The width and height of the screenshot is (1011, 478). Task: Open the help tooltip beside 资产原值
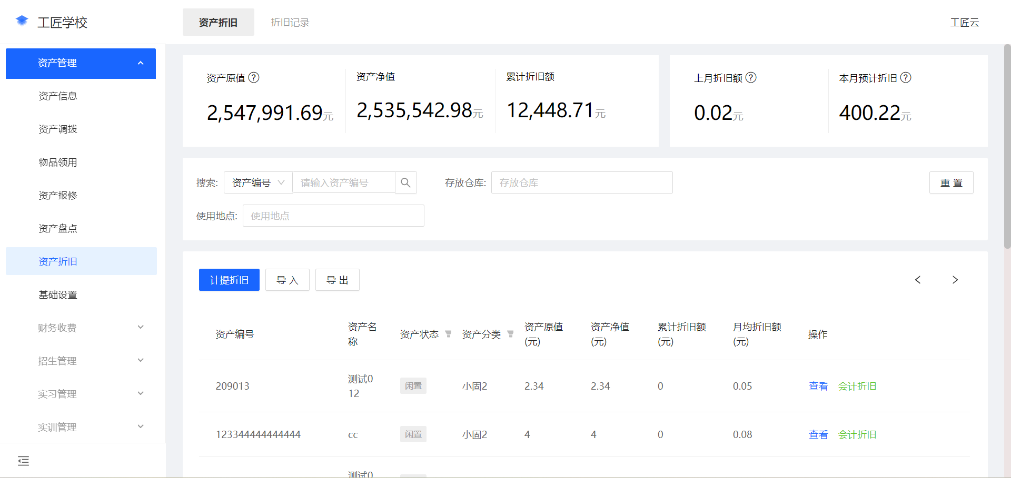[255, 77]
